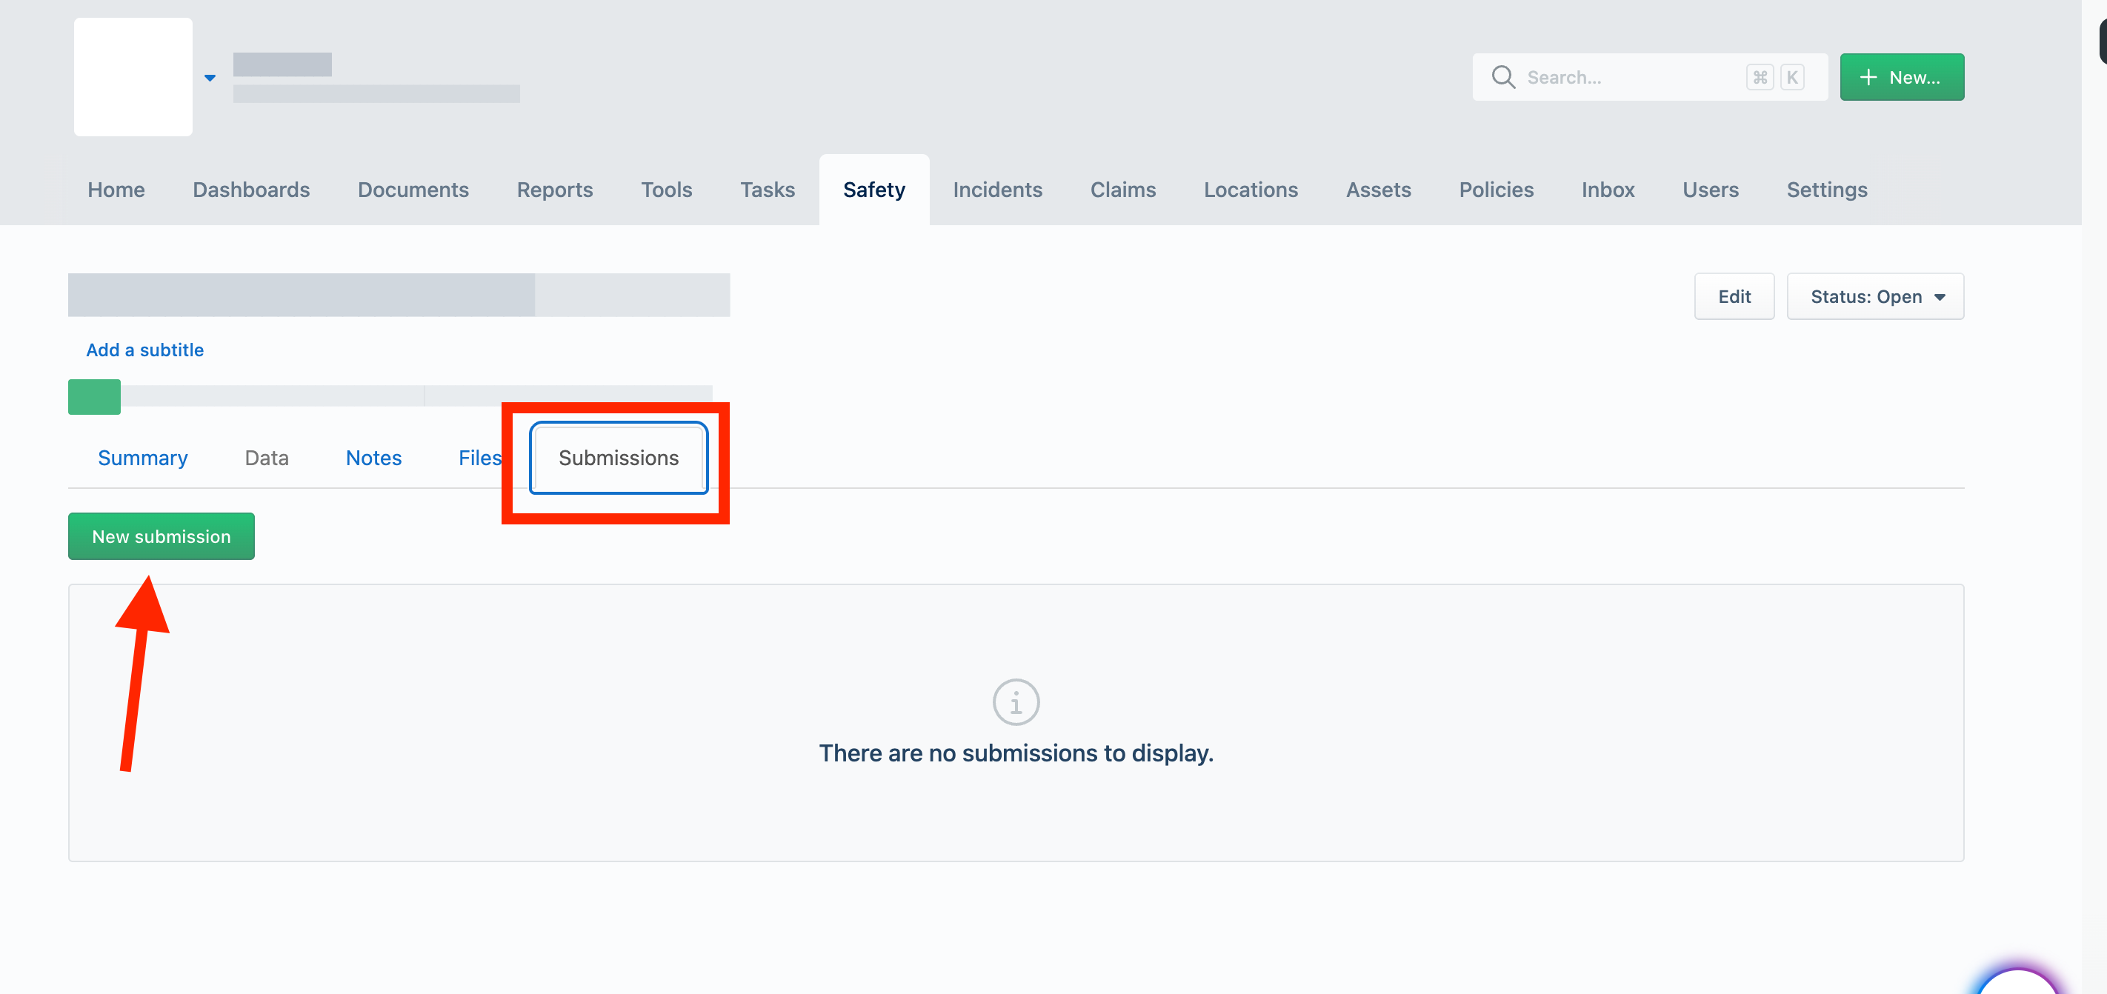
Task: Expand the organization switcher arrow
Action: click(210, 79)
